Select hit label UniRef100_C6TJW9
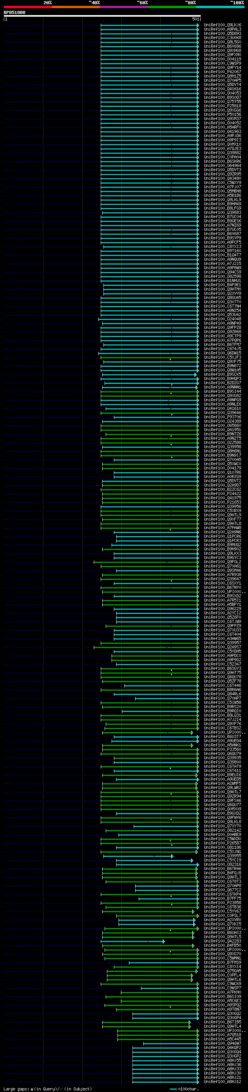The height and width of the screenshot is (1092, 248). tap(222, 621)
